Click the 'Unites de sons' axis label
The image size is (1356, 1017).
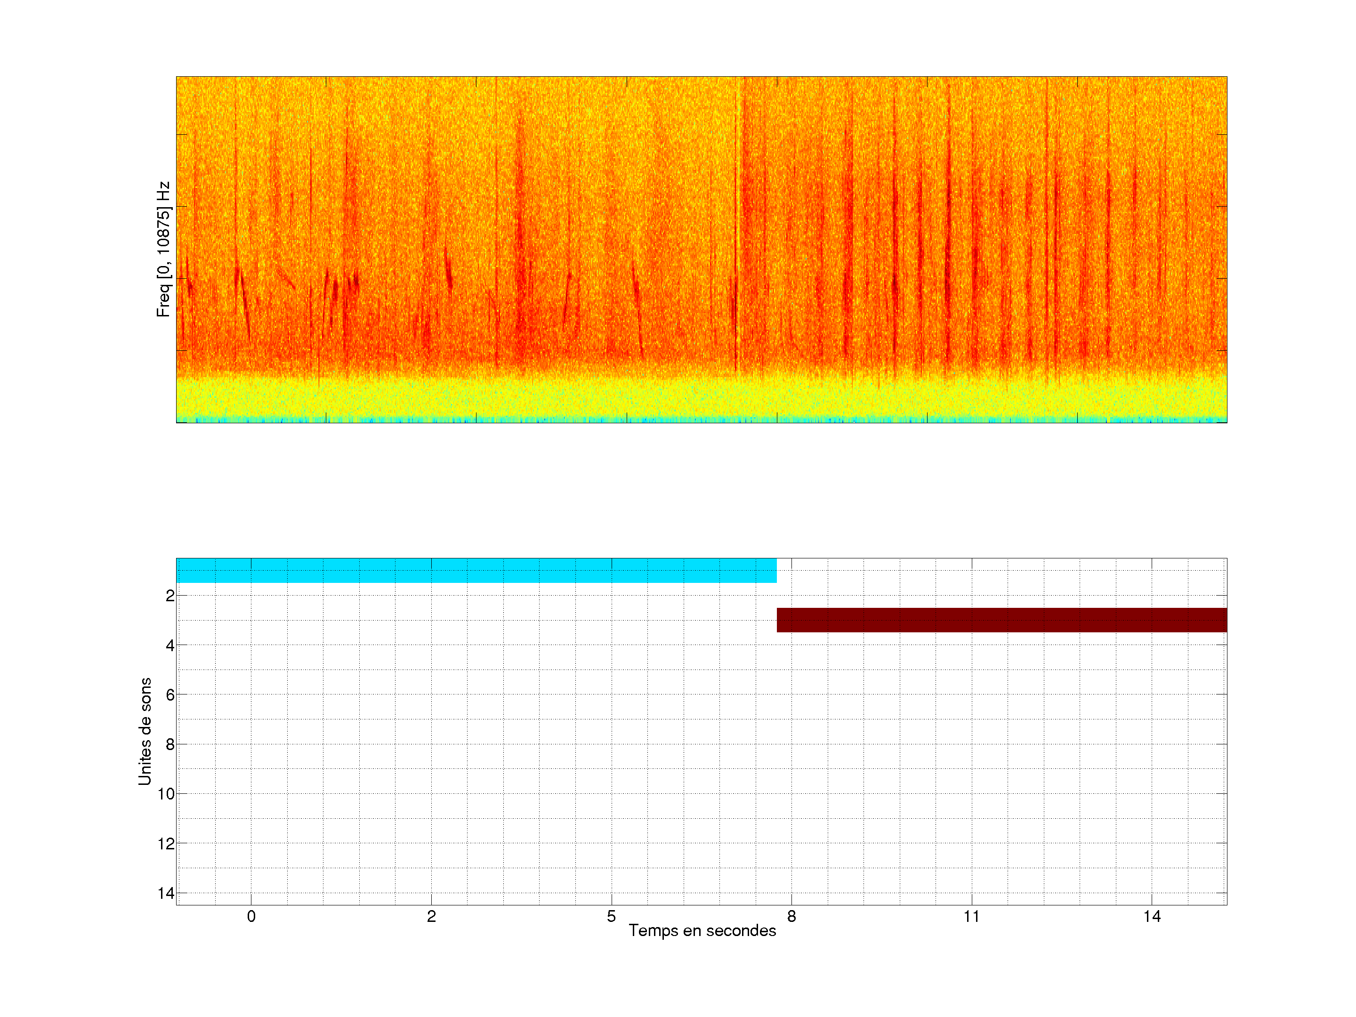(145, 731)
